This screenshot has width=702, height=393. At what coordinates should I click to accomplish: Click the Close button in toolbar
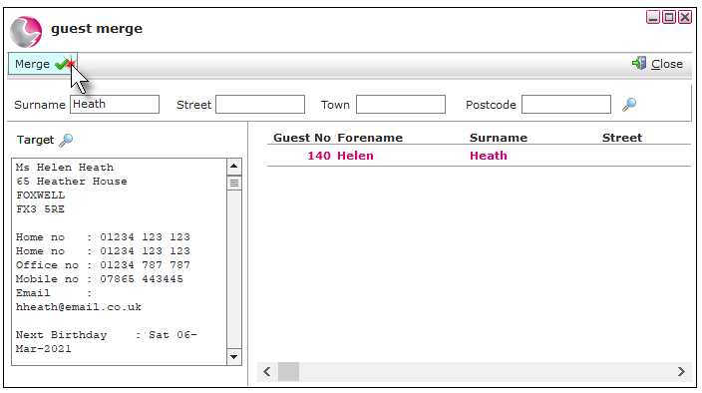(657, 64)
